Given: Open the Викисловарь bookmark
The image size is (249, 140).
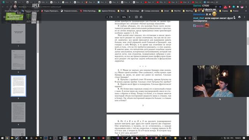Looking at the screenshot, I should tap(133, 11).
